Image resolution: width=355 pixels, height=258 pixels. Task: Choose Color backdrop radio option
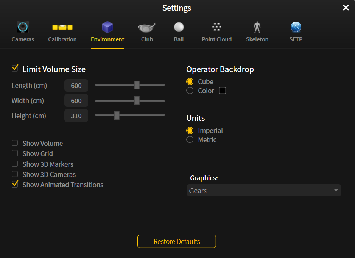190,91
